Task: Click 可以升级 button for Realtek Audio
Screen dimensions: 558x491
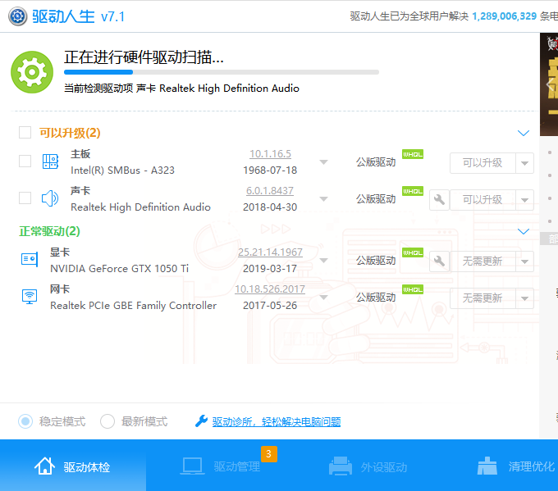Action: click(483, 200)
